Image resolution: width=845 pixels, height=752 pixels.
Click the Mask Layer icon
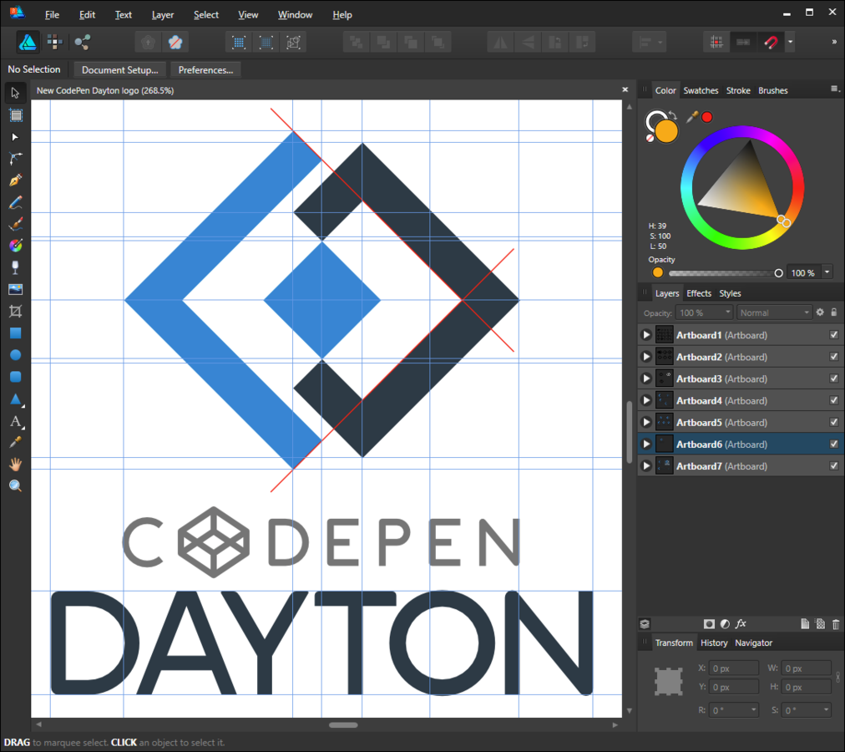pyautogui.click(x=709, y=624)
